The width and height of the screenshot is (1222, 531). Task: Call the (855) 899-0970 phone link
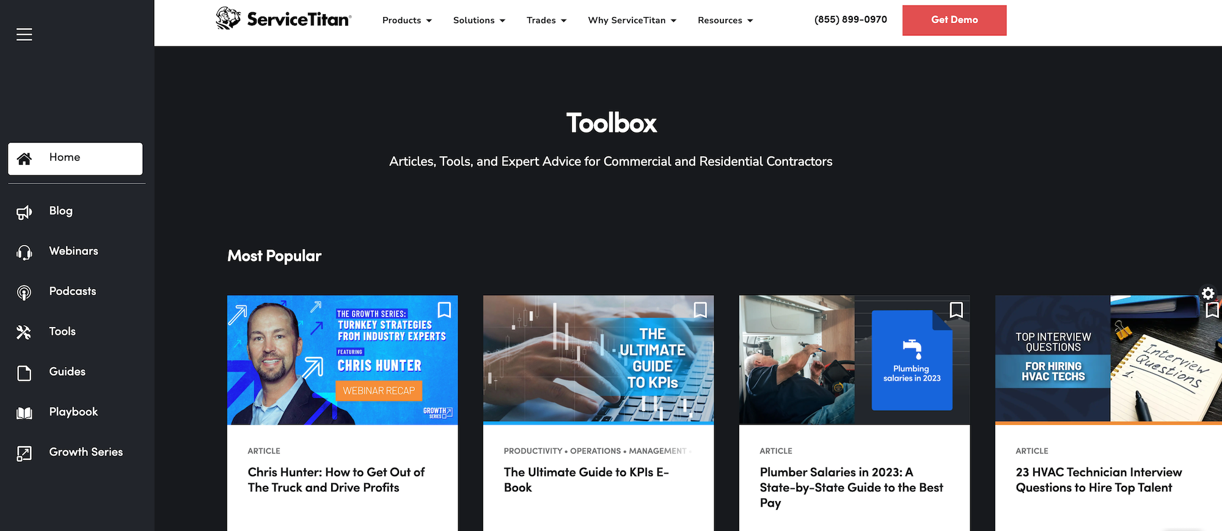(x=851, y=20)
